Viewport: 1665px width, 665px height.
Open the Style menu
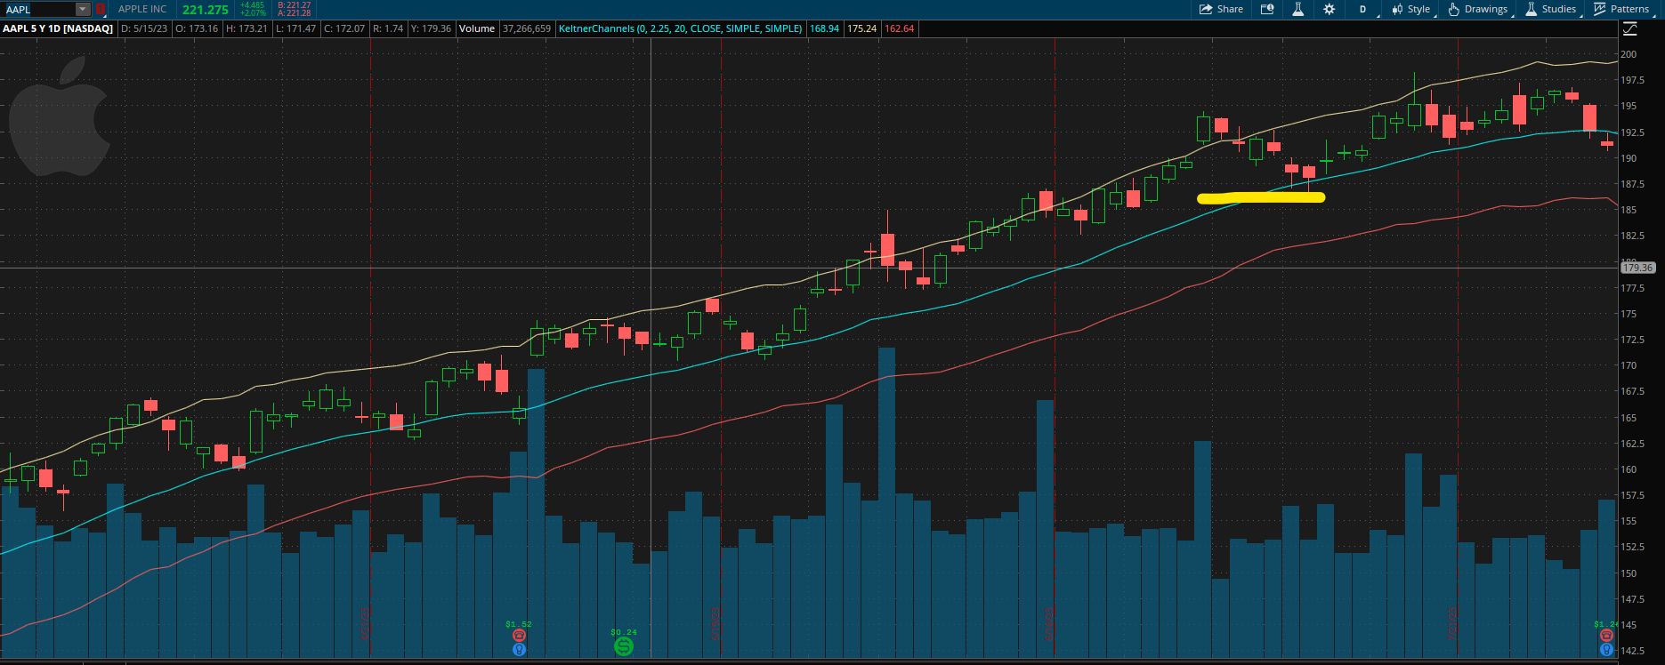pyautogui.click(x=1410, y=9)
